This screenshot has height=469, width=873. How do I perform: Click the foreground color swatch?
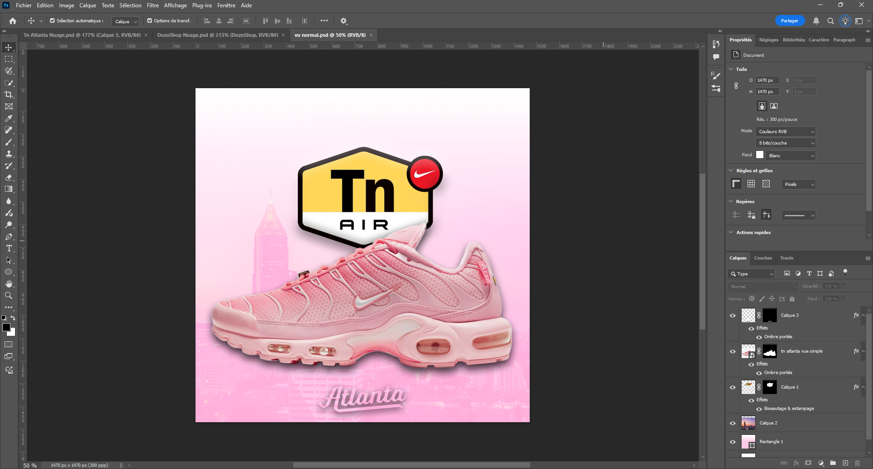6,327
